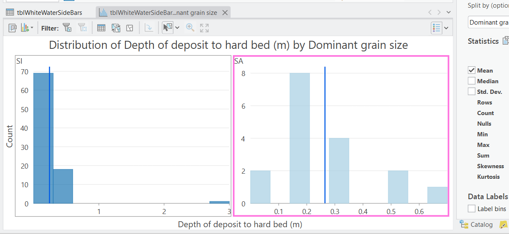Image resolution: width=509 pixels, height=234 pixels.
Task: Click the x-axis title Depth of deposit
Action: 240,224
